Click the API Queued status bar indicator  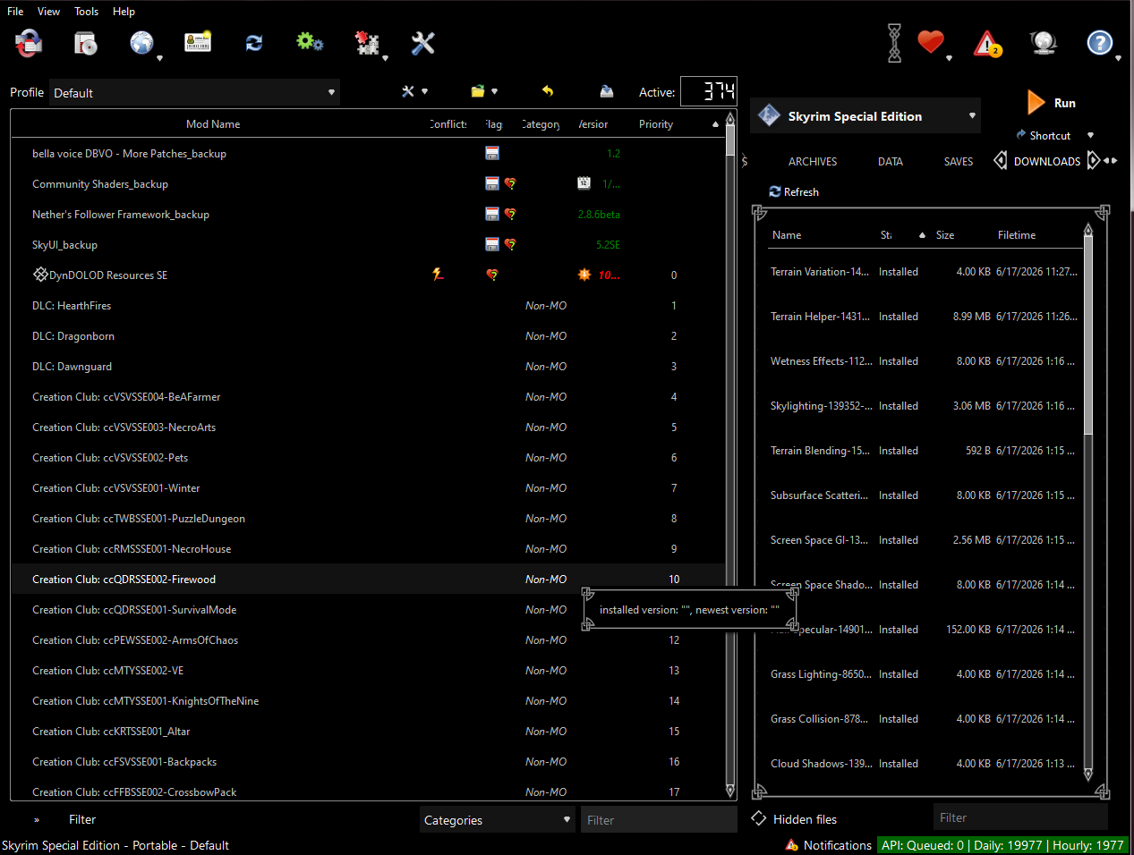coord(1002,845)
